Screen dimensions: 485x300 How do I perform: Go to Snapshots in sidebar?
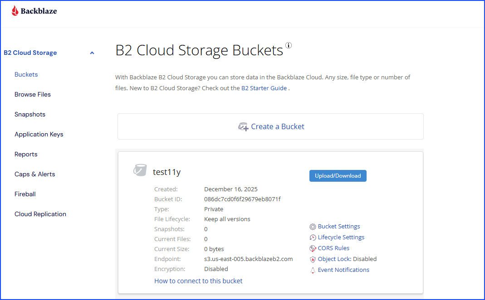coord(30,114)
